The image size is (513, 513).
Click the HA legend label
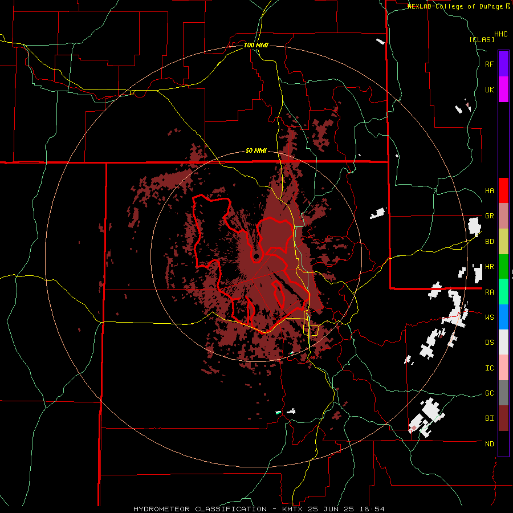click(x=489, y=190)
